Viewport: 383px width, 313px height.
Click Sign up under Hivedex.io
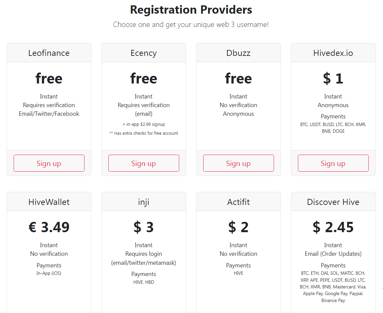point(333,163)
